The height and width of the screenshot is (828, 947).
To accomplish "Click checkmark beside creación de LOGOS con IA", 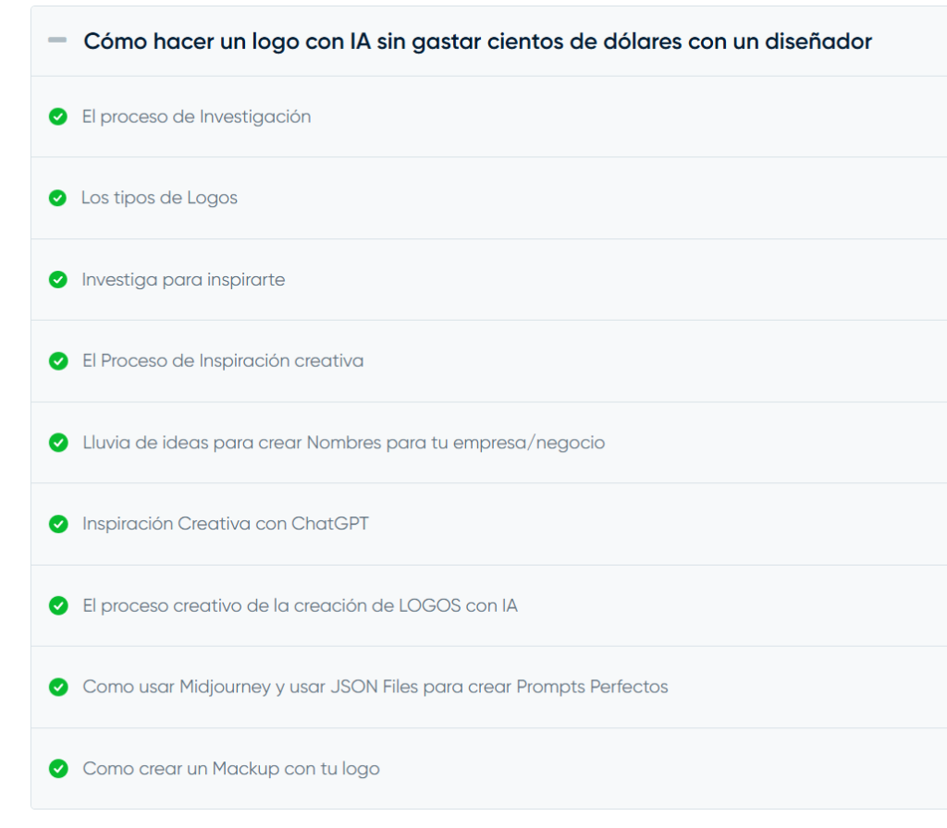I will tap(58, 606).
